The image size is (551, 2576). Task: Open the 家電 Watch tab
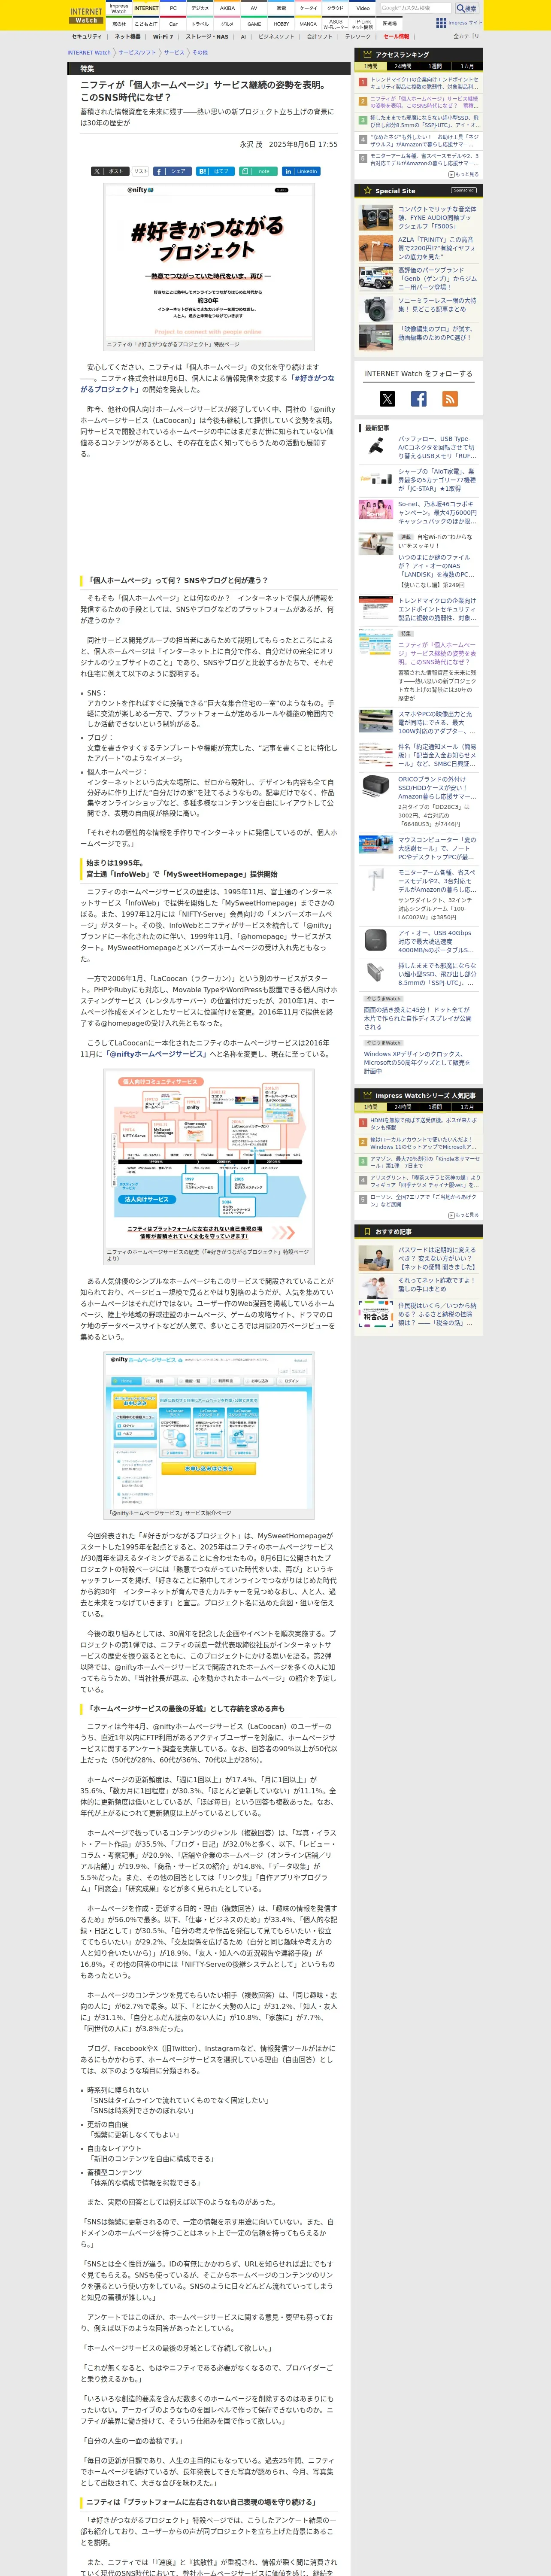pos(281,8)
